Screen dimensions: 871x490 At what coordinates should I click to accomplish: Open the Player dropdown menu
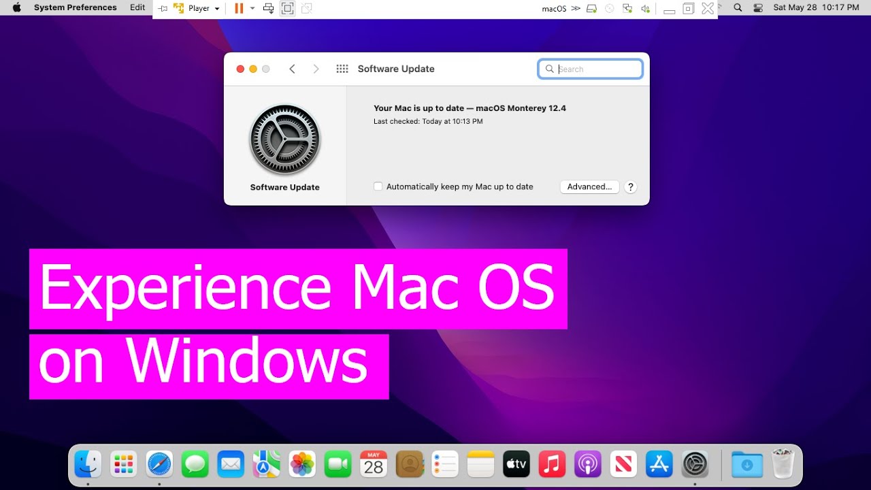197,8
